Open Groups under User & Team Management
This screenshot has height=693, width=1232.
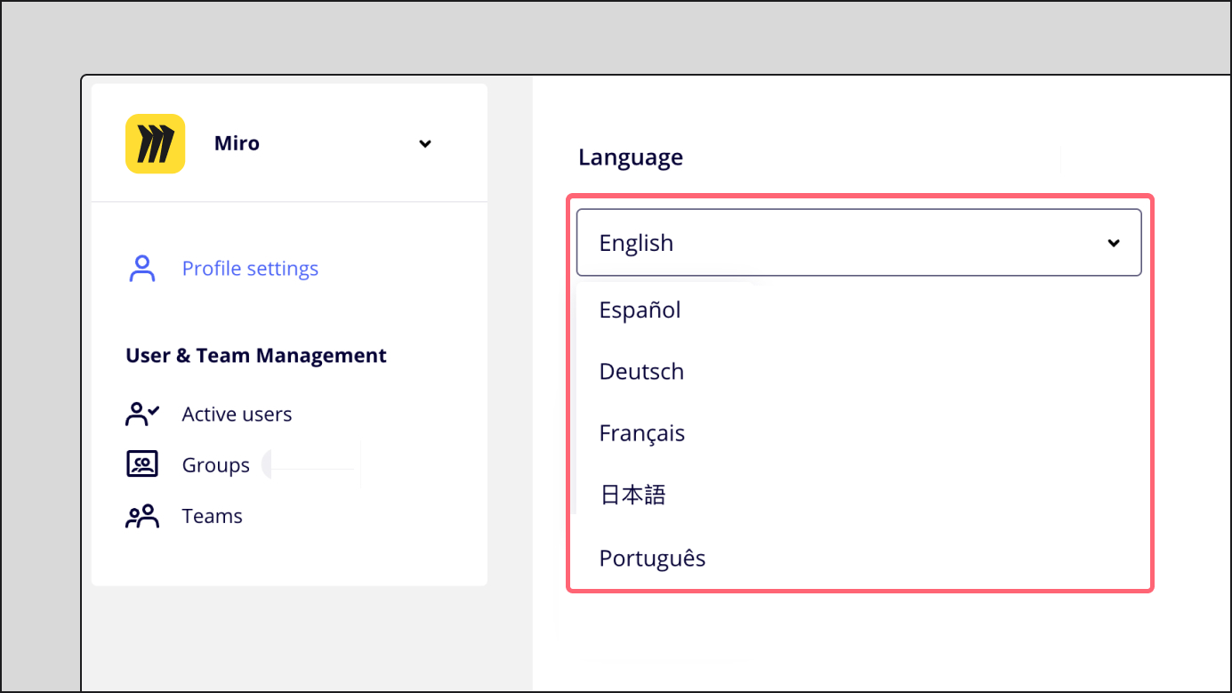click(215, 465)
